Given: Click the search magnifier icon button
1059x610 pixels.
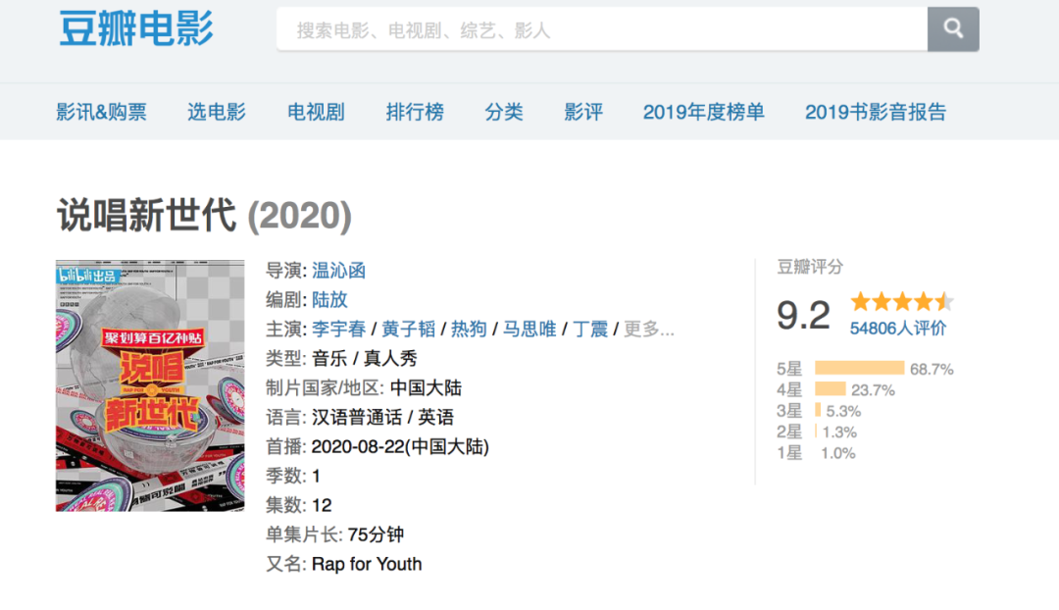Looking at the screenshot, I should click(953, 29).
